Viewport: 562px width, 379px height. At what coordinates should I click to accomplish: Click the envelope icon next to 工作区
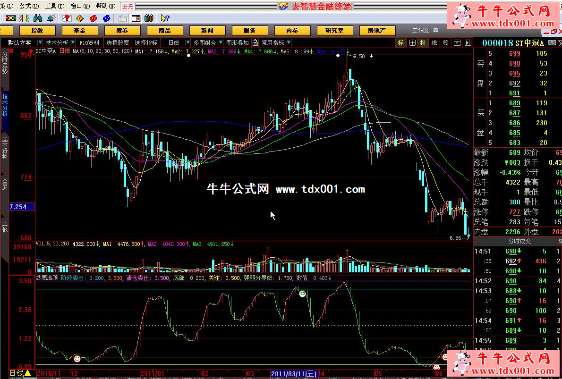[x=436, y=31]
